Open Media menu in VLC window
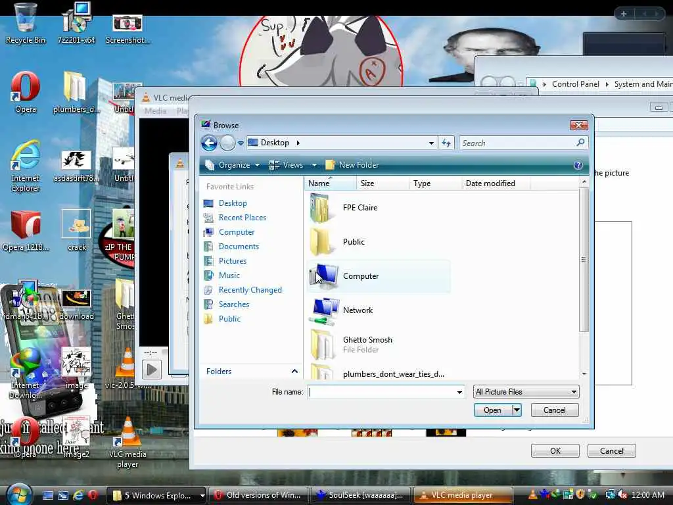 155,111
